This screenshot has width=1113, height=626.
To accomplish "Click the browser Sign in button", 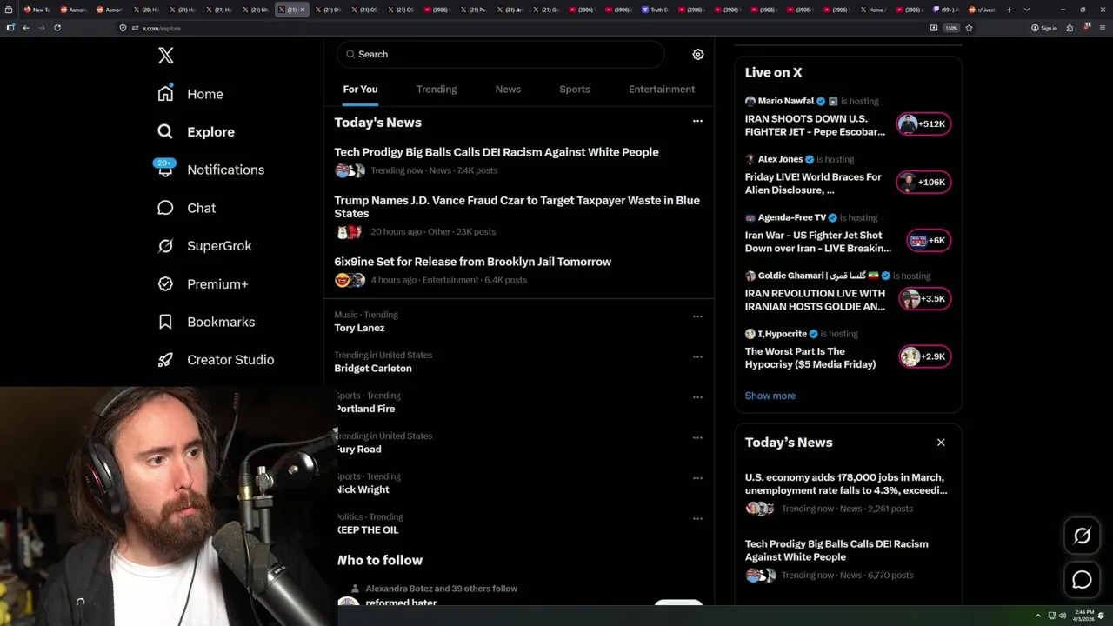I will (1044, 28).
